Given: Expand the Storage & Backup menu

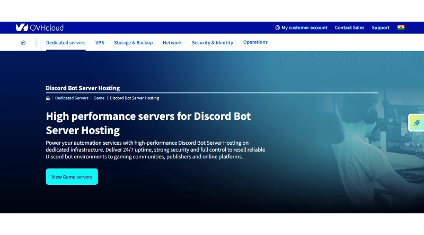Looking at the screenshot, I should (134, 43).
